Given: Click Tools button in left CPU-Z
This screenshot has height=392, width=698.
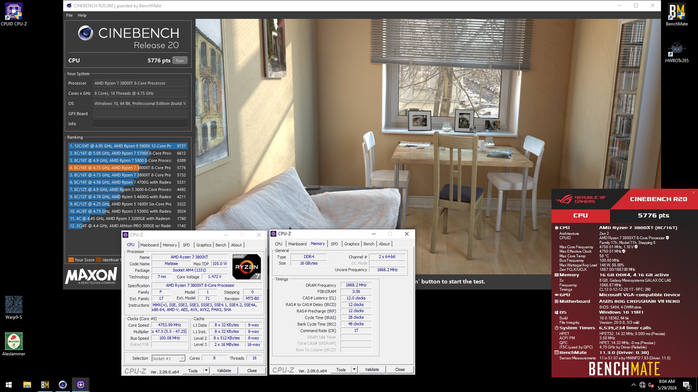Looking at the screenshot, I should tap(193, 371).
